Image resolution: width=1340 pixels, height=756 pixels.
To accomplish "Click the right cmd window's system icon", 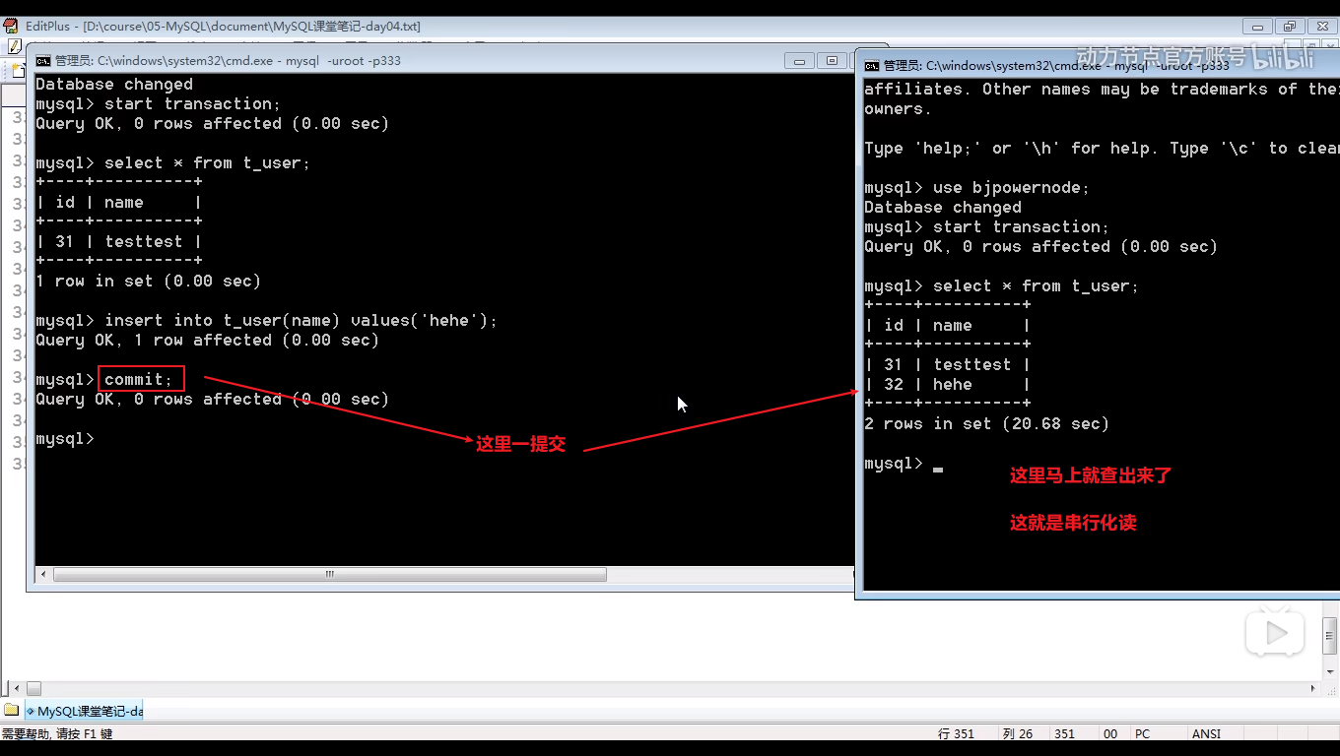I will (x=872, y=66).
